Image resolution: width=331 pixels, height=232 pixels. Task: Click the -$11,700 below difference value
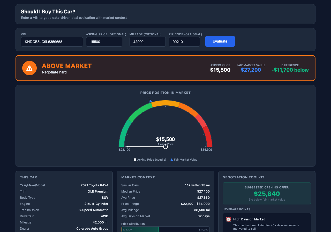click(290, 70)
